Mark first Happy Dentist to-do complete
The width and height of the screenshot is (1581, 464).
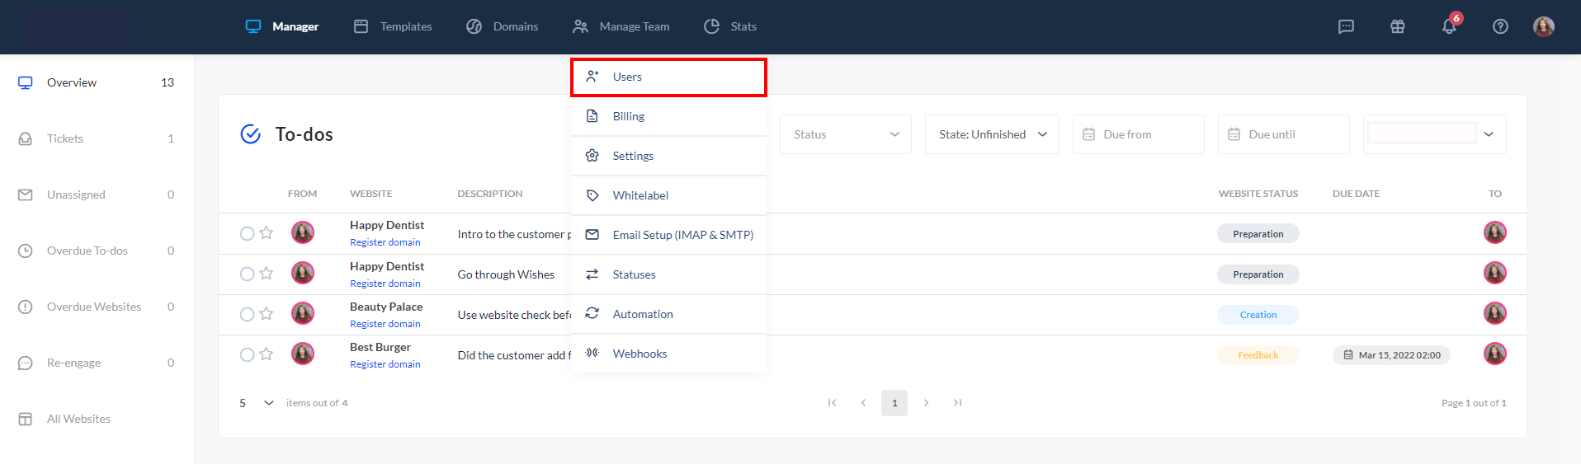click(247, 233)
